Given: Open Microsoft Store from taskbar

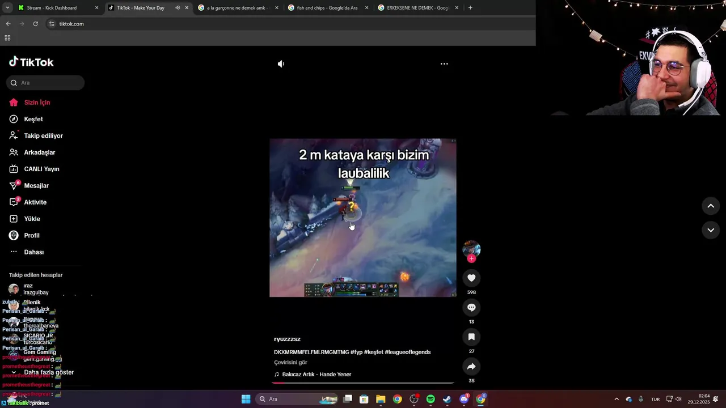Looking at the screenshot, I should click(364, 399).
